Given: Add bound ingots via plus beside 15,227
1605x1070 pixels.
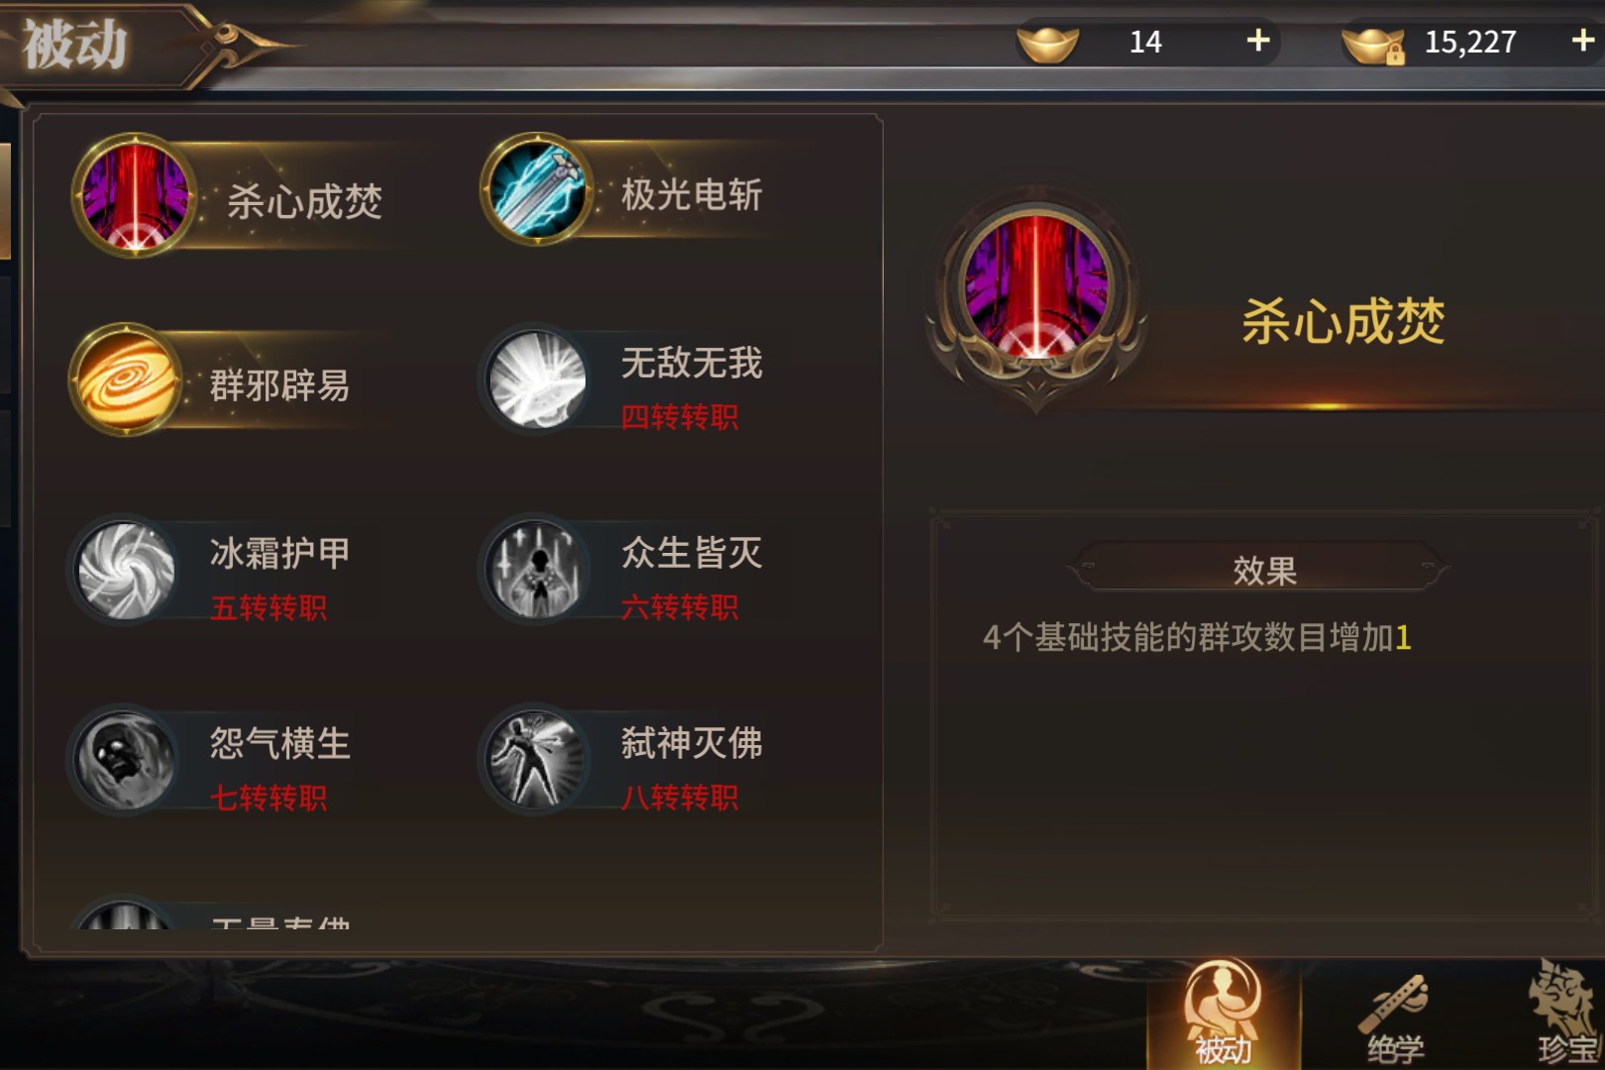Looking at the screenshot, I should [1583, 41].
